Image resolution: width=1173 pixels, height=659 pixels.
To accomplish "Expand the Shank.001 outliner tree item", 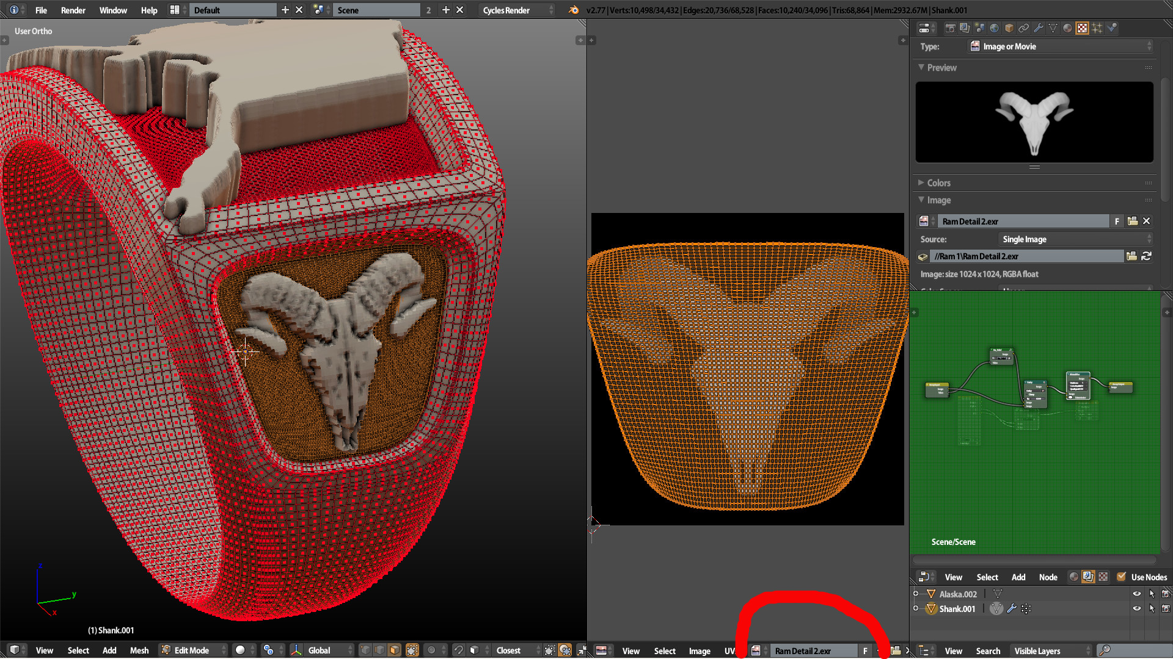I will tap(916, 608).
